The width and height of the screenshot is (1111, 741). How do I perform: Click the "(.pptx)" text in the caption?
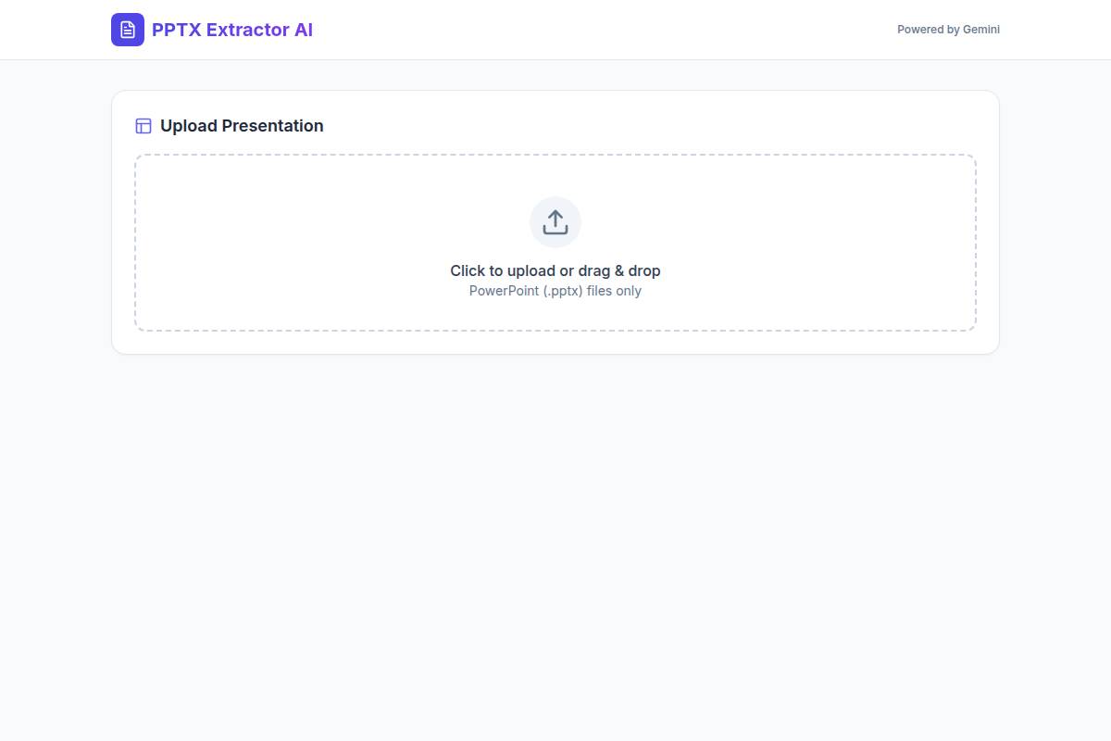pos(563,291)
